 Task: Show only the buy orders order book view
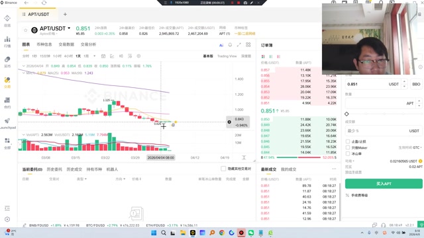271,56
